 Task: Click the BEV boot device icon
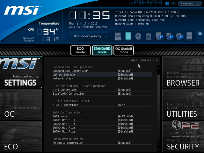[x=189, y=36]
